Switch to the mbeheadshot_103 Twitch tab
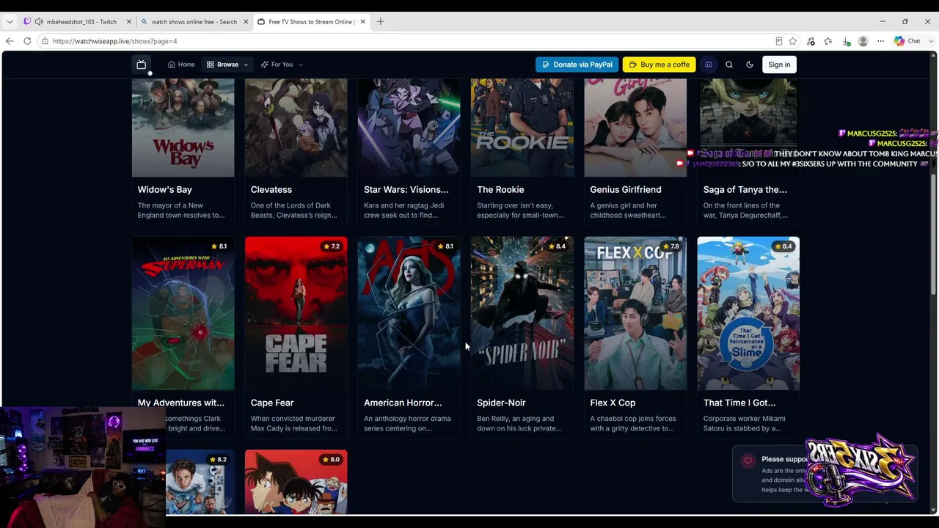939x528 pixels. 77,22
